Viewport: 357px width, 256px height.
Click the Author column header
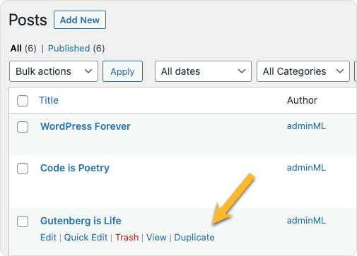coord(302,100)
